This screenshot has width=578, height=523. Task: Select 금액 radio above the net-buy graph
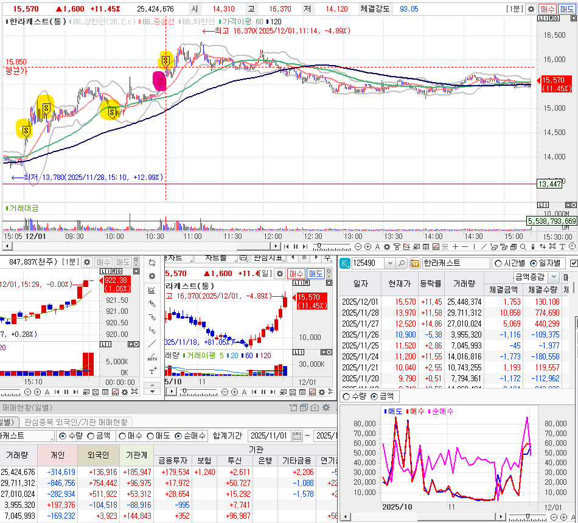coord(374,397)
